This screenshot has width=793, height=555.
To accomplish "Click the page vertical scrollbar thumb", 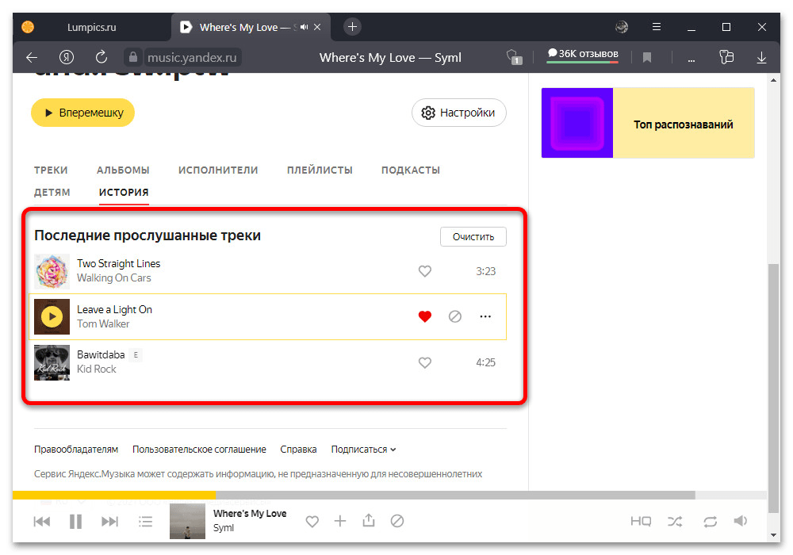I will tap(773, 388).
